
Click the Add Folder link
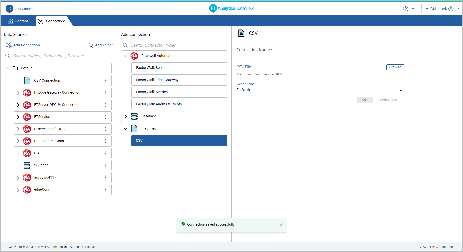click(x=104, y=45)
